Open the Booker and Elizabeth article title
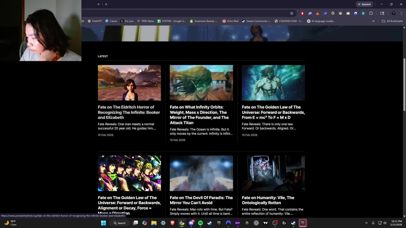 point(129,112)
